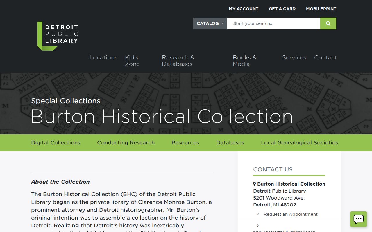Click the Special Collections breadcrumb text
The width and height of the screenshot is (372, 232).
(66, 101)
